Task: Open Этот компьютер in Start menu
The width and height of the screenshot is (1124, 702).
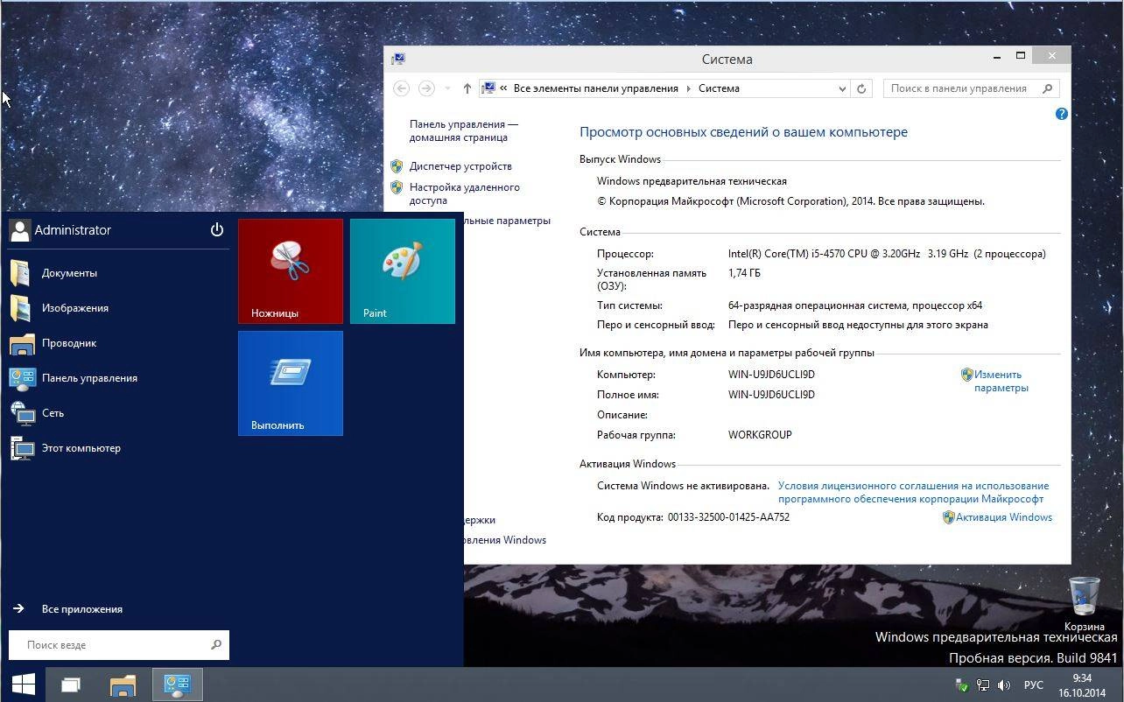Action: (119, 448)
